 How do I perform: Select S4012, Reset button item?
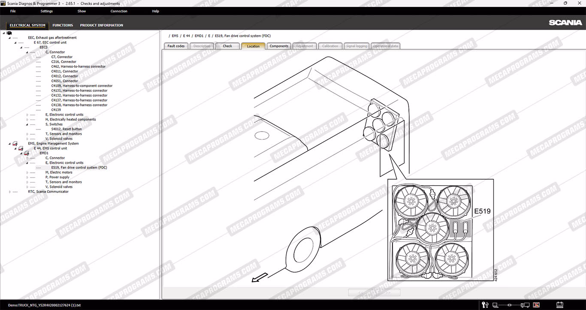[x=66, y=129]
